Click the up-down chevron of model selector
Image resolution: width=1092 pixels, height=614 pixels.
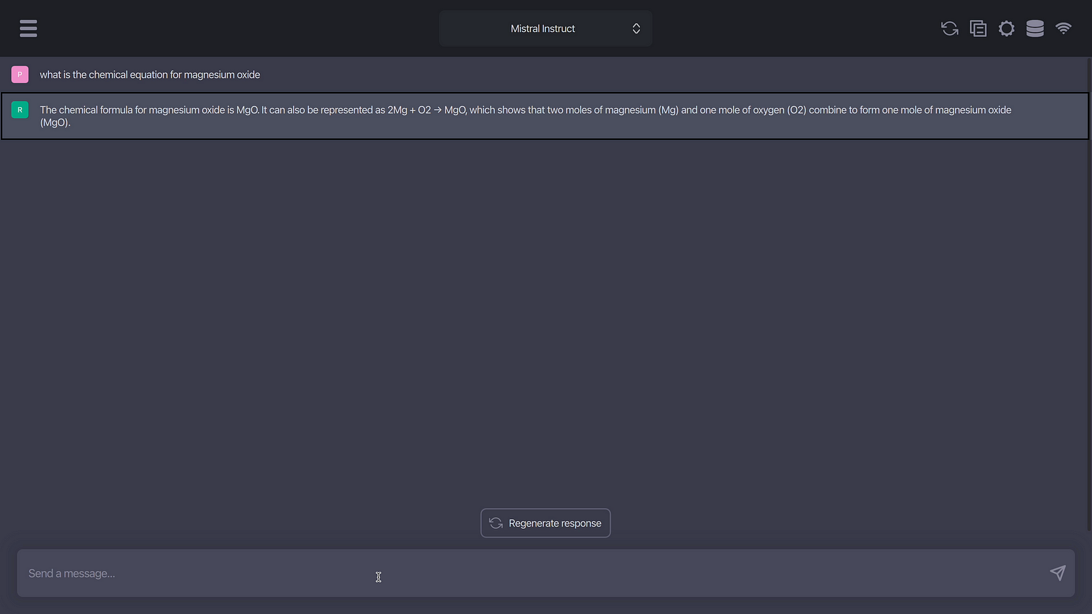[636, 29]
